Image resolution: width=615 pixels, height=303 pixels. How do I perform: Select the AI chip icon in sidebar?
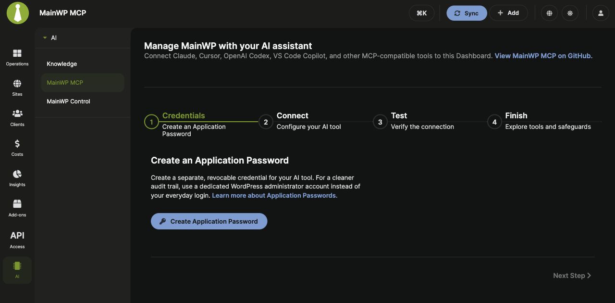(x=17, y=270)
